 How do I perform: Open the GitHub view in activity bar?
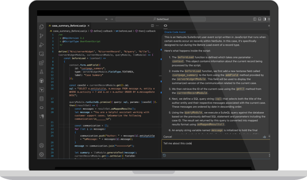tap(42, 81)
